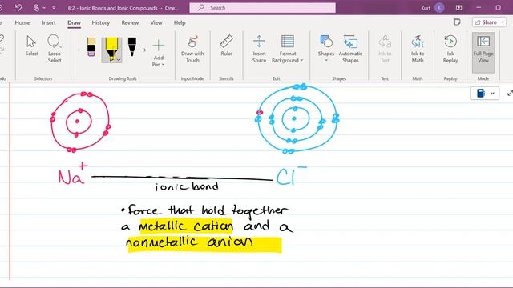Viewport: 513px width, 288px height.
Task: Click the 'ionic bond' handwritten text
Action: [x=187, y=186]
